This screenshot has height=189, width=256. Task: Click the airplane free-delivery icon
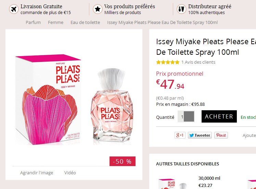(x=13, y=9)
